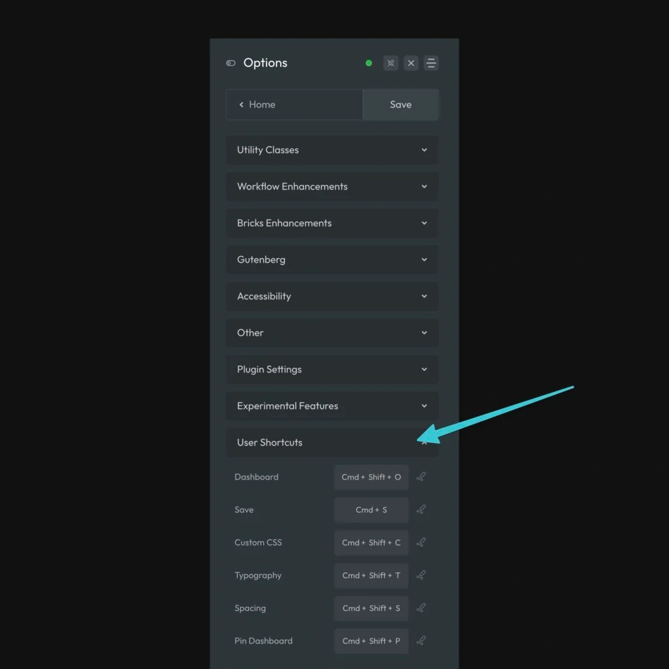Click the Save button
669x669 pixels.
pyautogui.click(x=400, y=105)
